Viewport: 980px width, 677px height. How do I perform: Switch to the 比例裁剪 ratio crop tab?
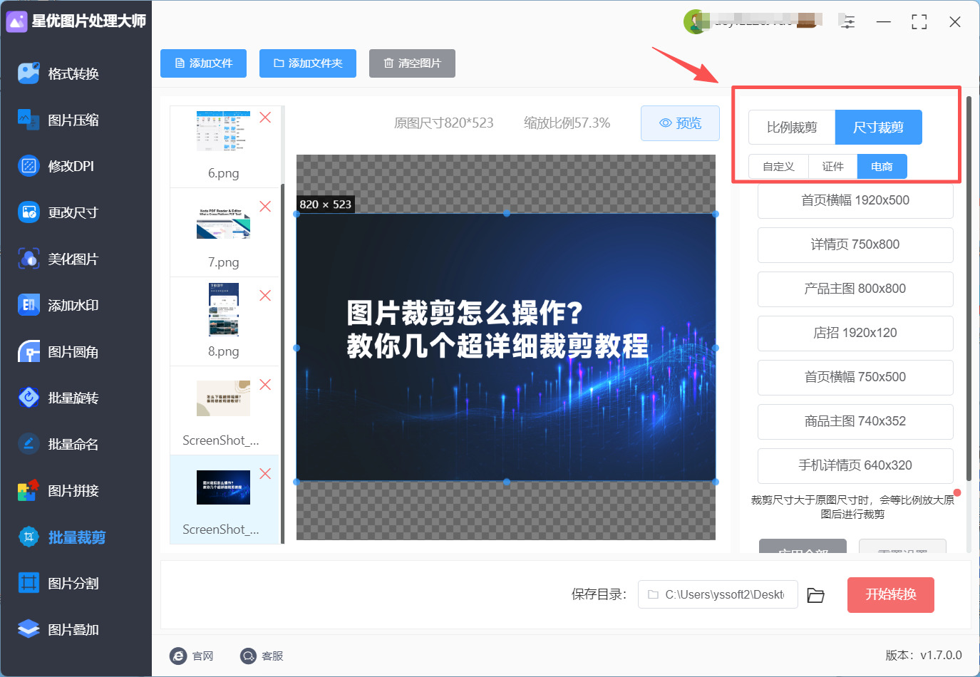point(792,128)
